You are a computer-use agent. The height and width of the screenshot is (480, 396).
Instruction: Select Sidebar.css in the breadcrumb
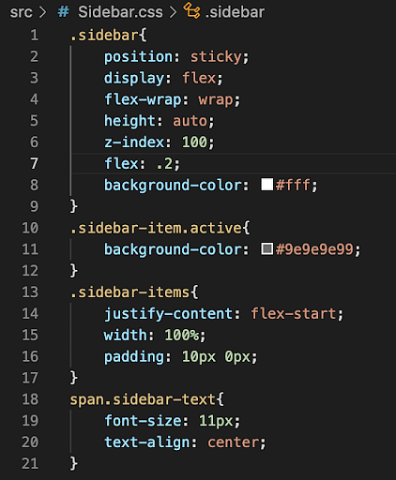(120, 12)
